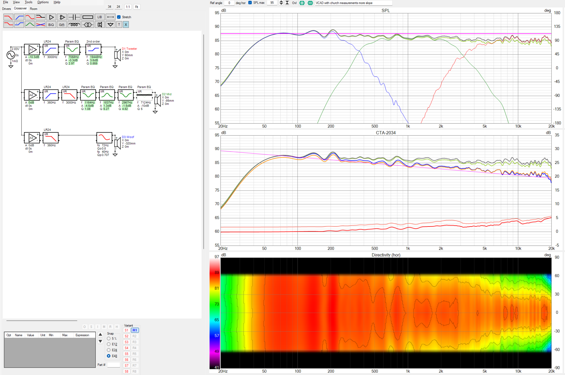Select the black-and-red line filter block tool
Image resolution: width=565 pixels, height=375 pixels.
click(41, 17)
